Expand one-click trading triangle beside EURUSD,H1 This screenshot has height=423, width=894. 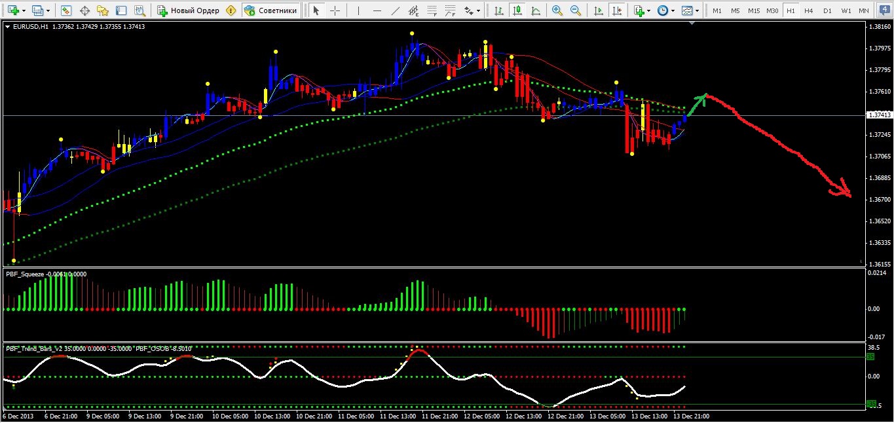pos(7,26)
